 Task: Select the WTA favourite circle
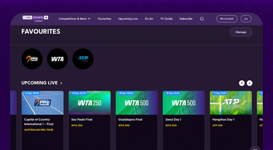click(x=57, y=59)
